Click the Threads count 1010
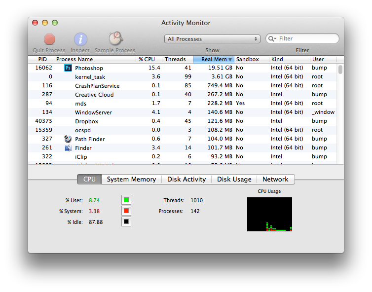 197,200
